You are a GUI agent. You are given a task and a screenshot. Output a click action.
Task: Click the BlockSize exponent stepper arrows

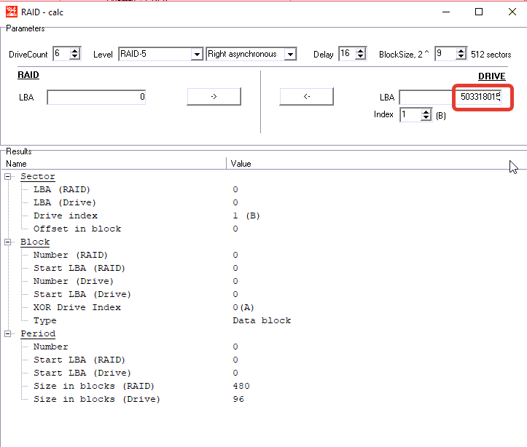click(x=460, y=54)
